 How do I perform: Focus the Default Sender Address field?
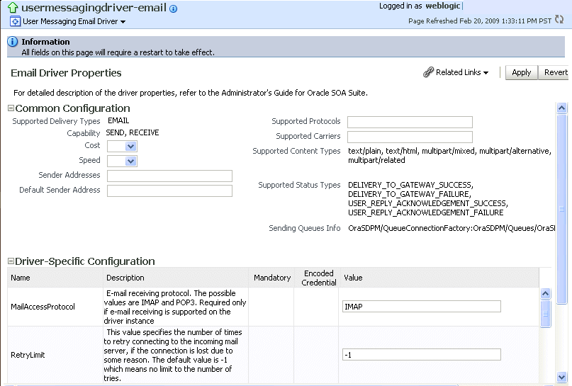(169, 191)
